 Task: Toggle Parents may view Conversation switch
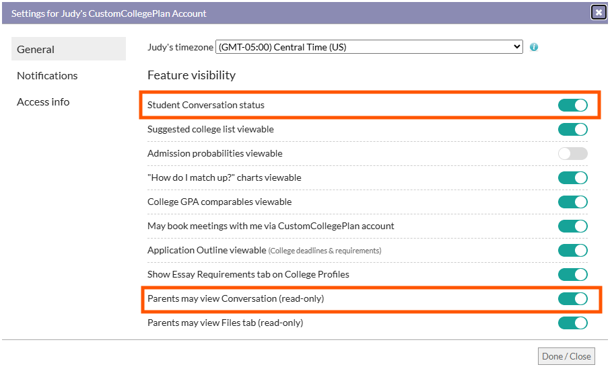573,298
